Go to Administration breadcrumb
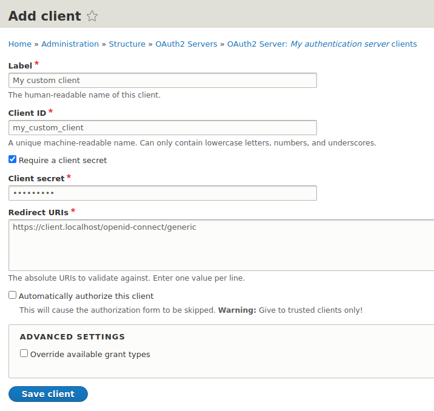This screenshot has width=434, height=411. (x=70, y=44)
